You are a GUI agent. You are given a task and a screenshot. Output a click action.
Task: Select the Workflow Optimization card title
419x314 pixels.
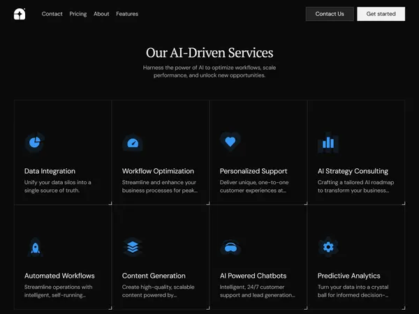tap(158, 171)
